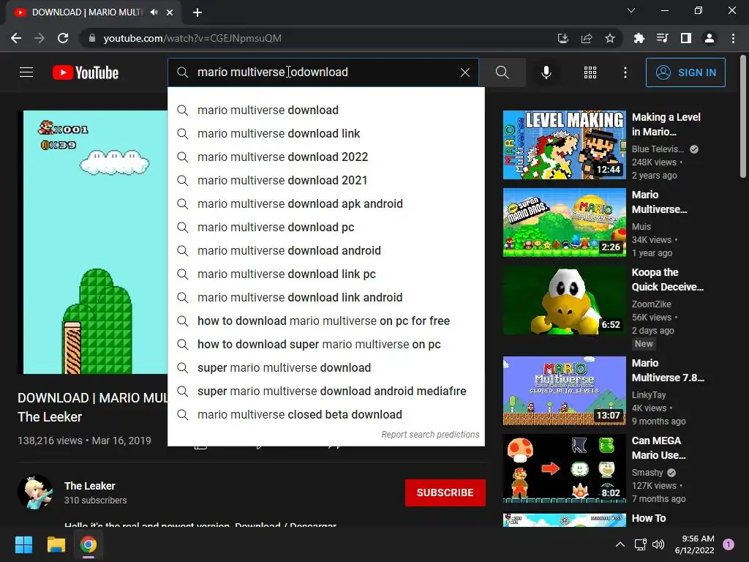Open File Explorer from the taskbar
The width and height of the screenshot is (749, 562).
coord(56,544)
